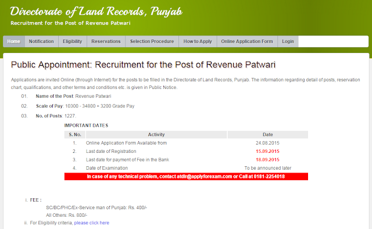Viewport: 372px width, 229px height.
Task: Select the 'SC/BC/PHC/Ex-Service man' fee line
Action: pos(96,207)
